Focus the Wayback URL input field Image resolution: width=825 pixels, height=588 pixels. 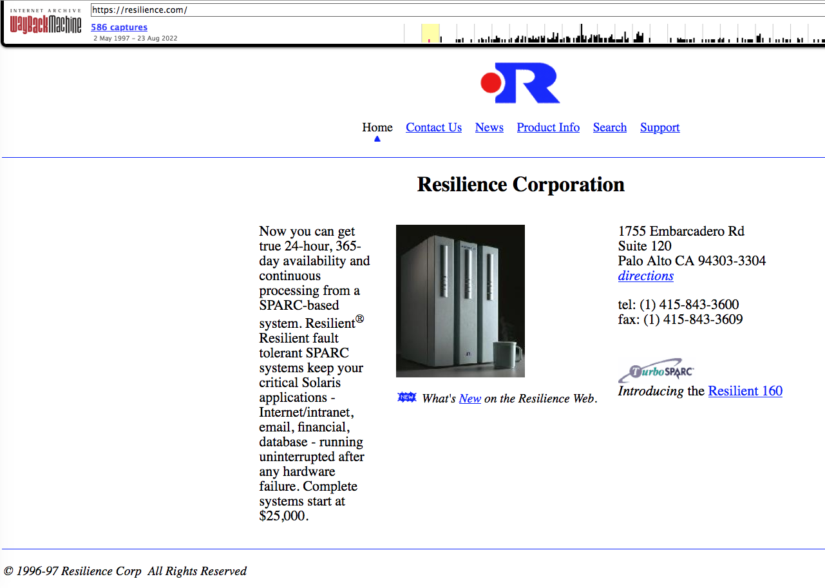click(451, 10)
